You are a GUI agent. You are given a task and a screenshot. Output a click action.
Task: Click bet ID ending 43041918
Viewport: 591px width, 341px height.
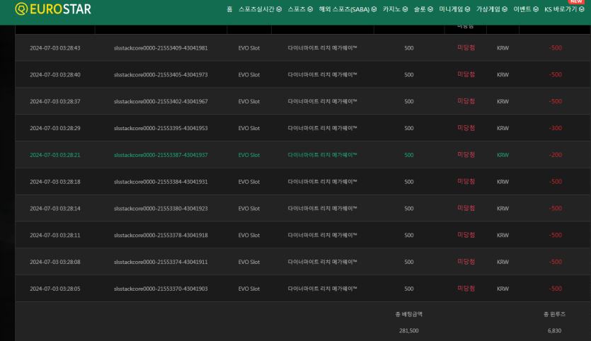coord(161,235)
